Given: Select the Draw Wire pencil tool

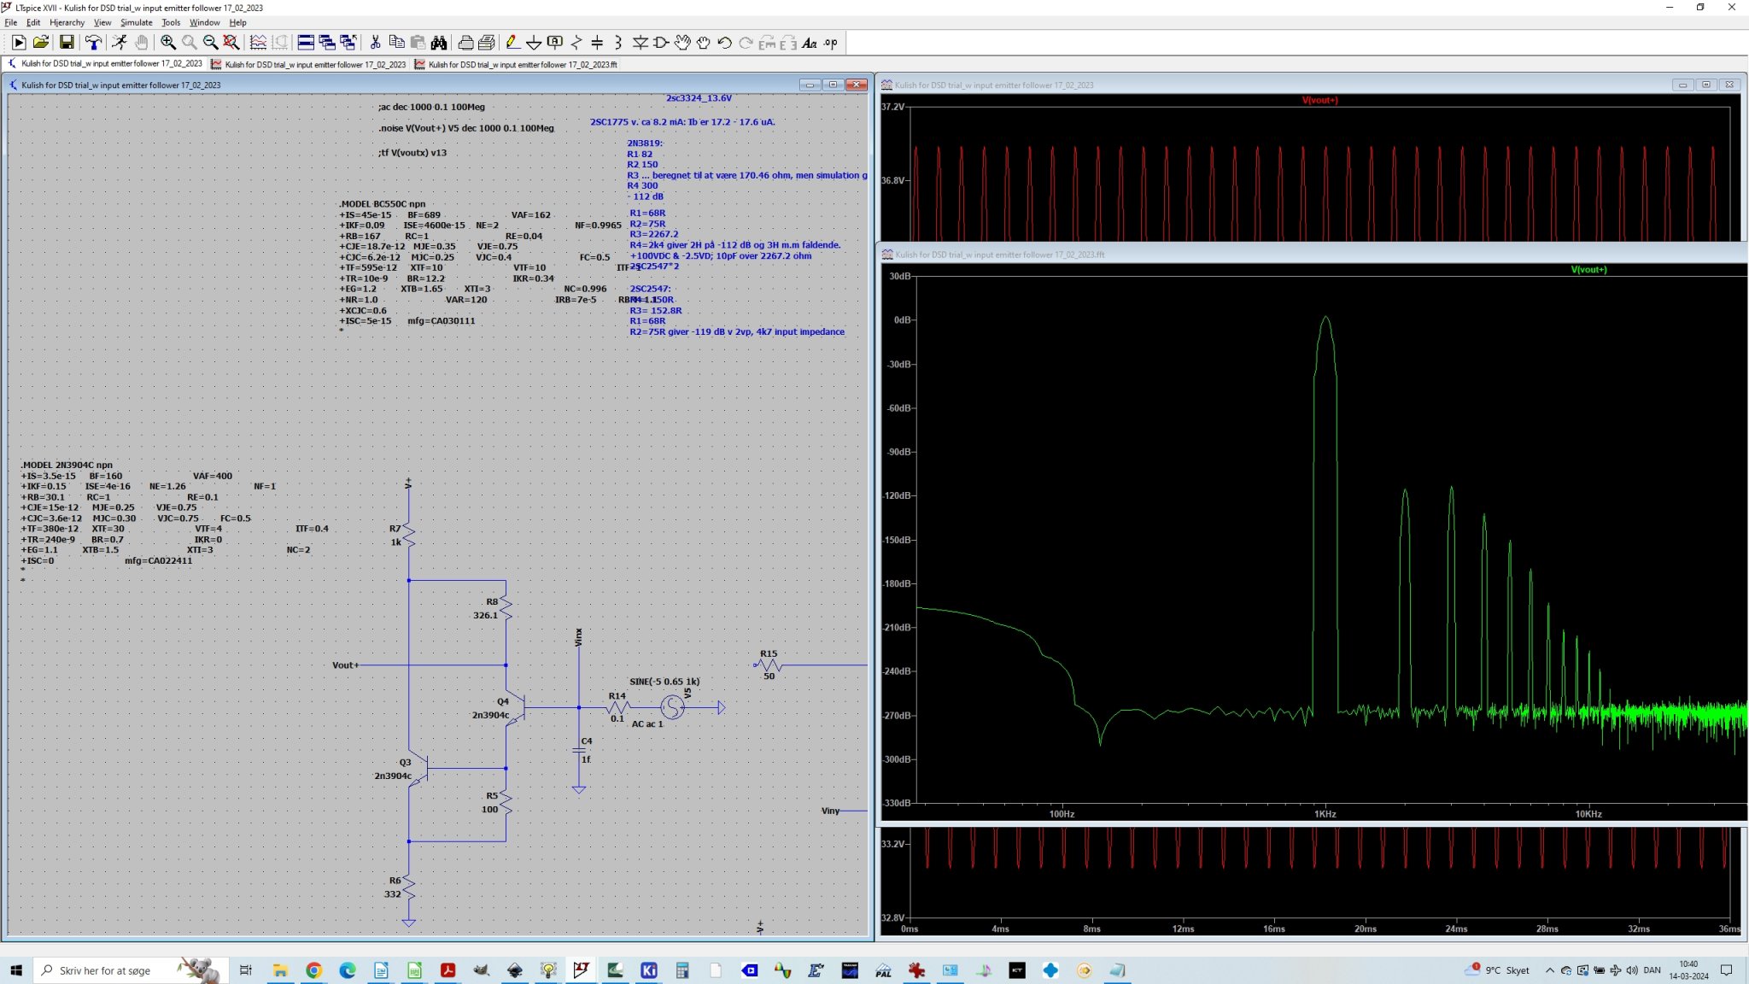Looking at the screenshot, I should pyautogui.click(x=512, y=43).
